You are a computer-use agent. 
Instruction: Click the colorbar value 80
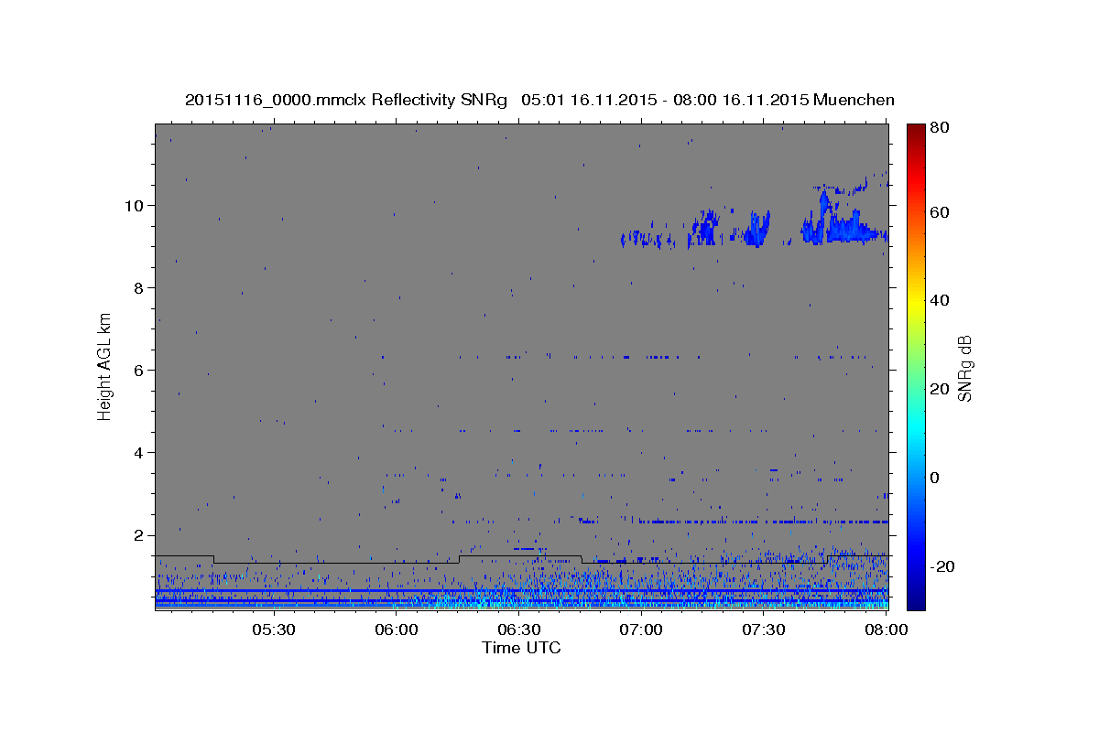pyautogui.click(x=941, y=128)
